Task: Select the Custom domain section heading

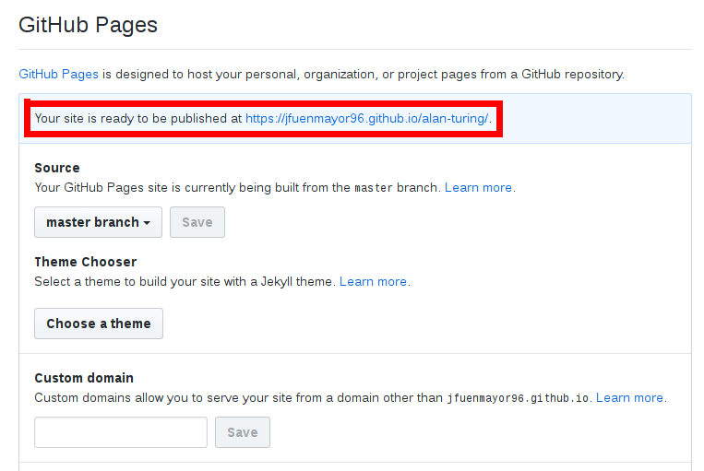Action: pyautogui.click(x=84, y=378)
